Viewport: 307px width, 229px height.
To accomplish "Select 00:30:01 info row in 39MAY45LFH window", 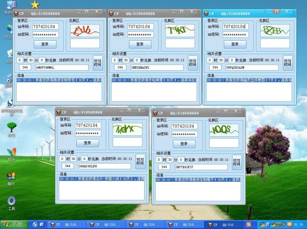I will tap(101, 179).
